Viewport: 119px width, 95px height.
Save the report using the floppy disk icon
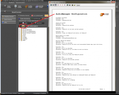point(72,5)
